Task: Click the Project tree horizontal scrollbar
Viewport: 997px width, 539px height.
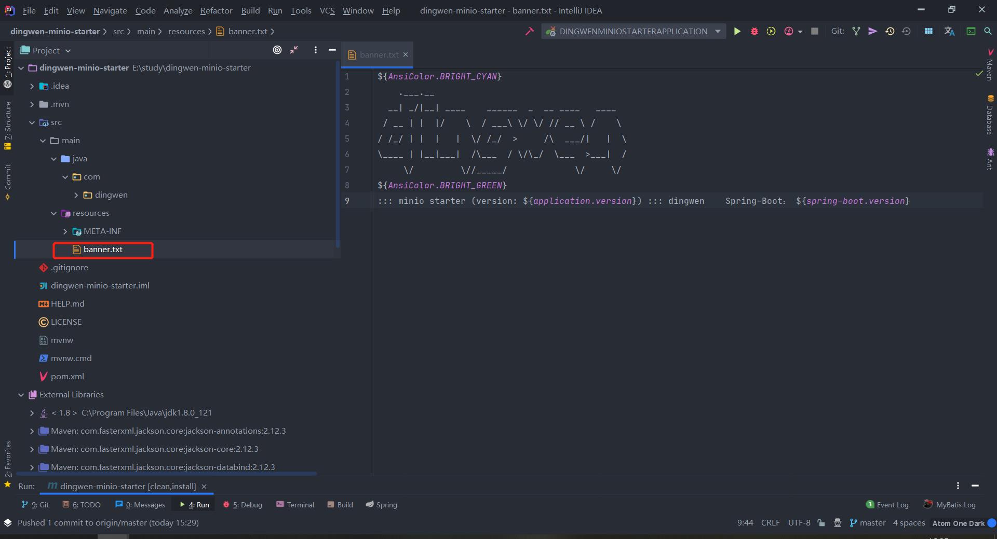Action: tap(166, 474)
